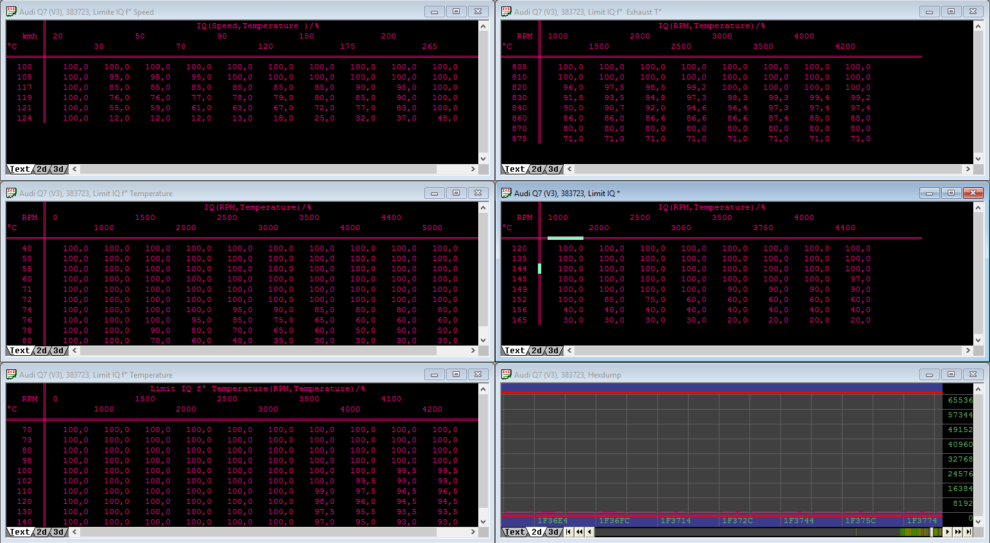Jump to end of Hexdump view
This screenshot has width=990, height=543.
point(968,532)
